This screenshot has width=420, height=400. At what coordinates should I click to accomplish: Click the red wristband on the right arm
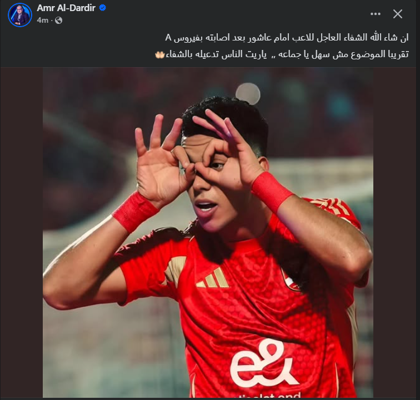click(272, 191)
